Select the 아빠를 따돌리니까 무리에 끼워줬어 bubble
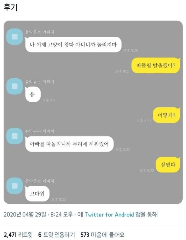Screen dimensions: 186x240 69,144
